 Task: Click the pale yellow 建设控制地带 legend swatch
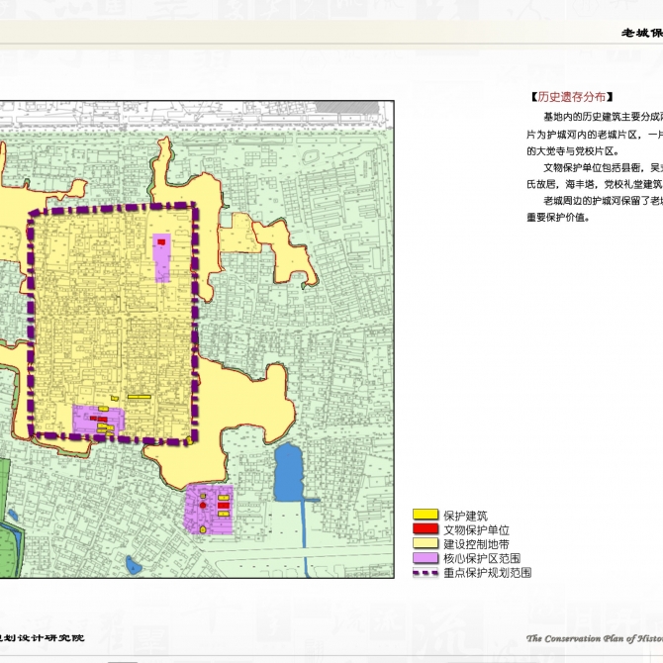coord(426,543)
